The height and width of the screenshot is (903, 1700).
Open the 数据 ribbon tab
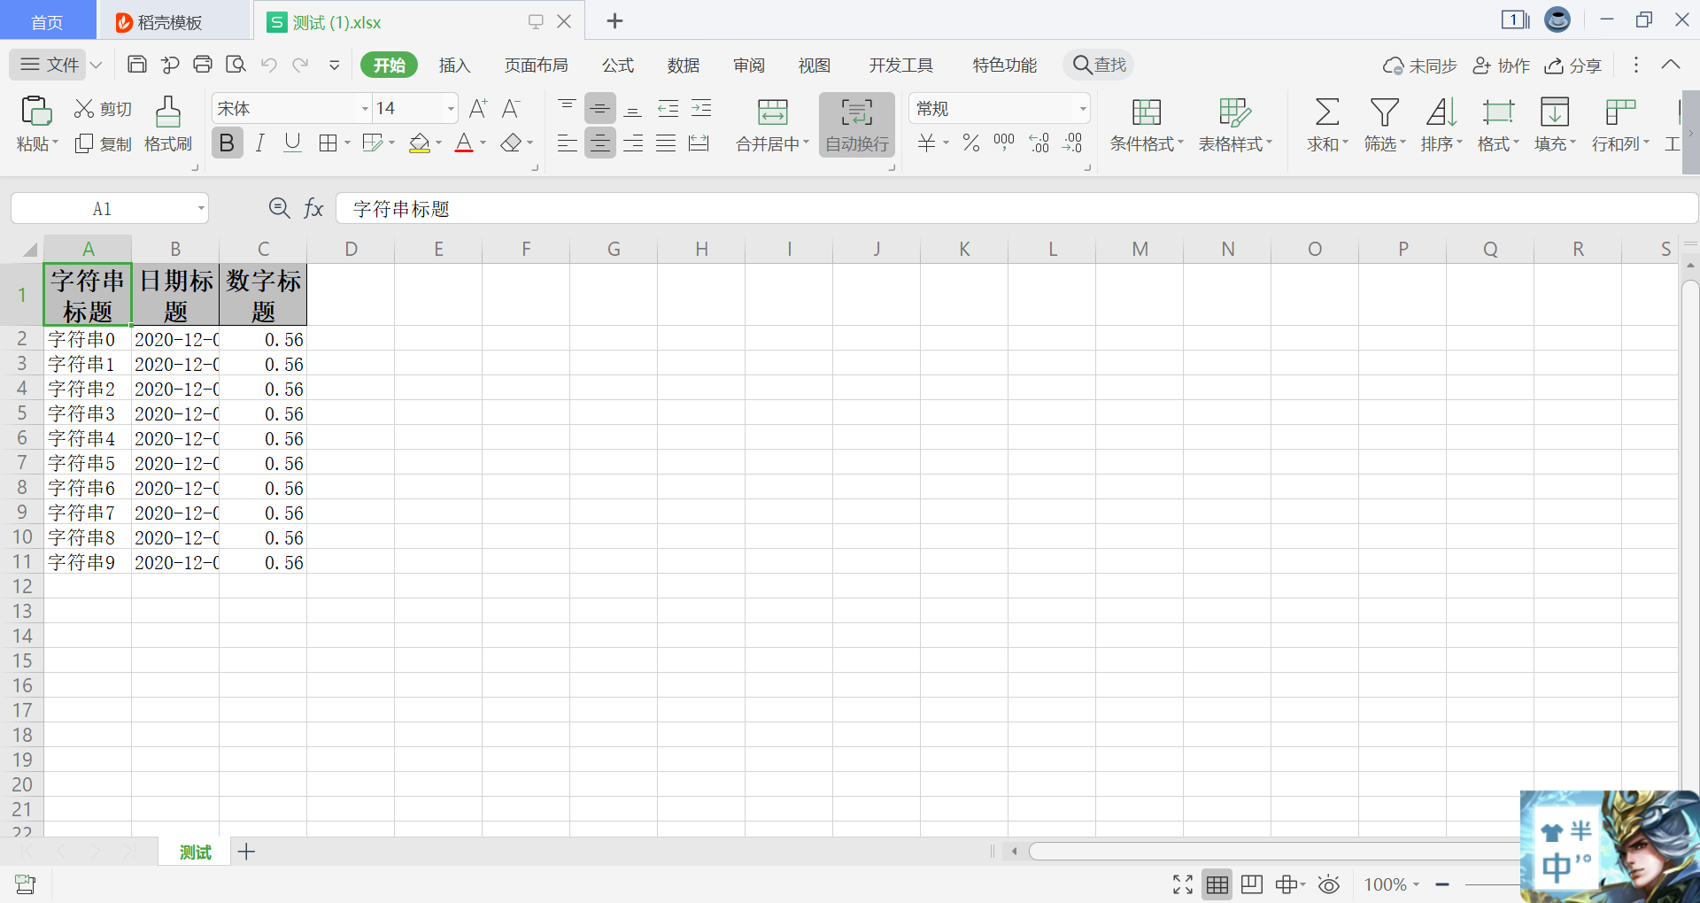682,64
